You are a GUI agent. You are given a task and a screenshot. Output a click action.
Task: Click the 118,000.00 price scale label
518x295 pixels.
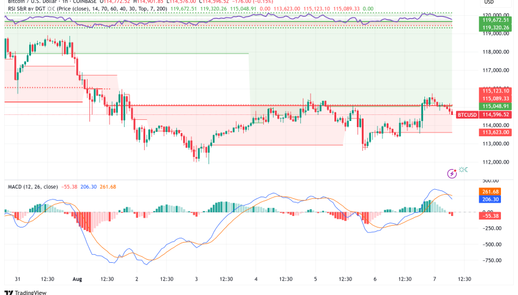(496, 52)
